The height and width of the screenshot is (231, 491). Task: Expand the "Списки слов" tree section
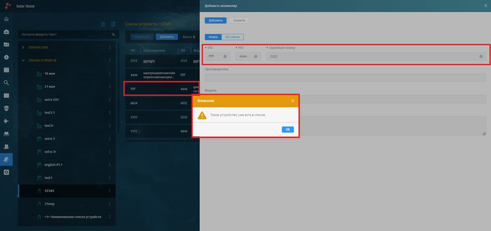[23, 47]
